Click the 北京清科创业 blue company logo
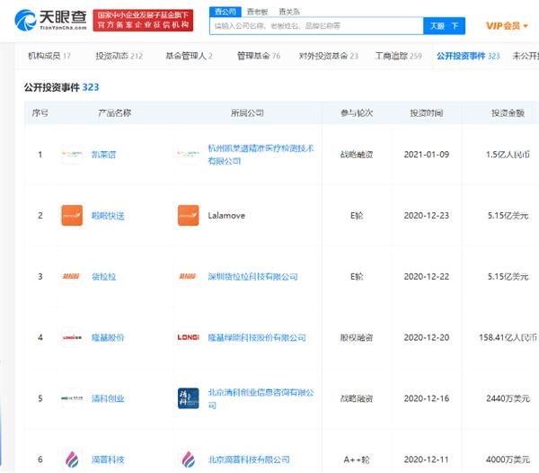 tap(188, 398)
